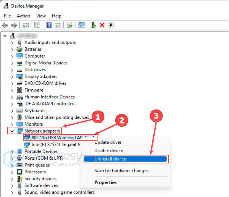Select Update driver in context menu
This screenshot has height=197, width=229.
(x=108, y=142)
